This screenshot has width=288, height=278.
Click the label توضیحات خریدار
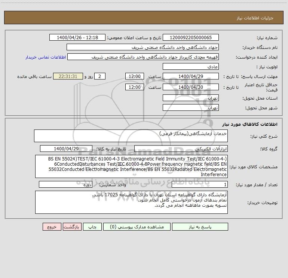pyautogui.click(x=262, y=203)
